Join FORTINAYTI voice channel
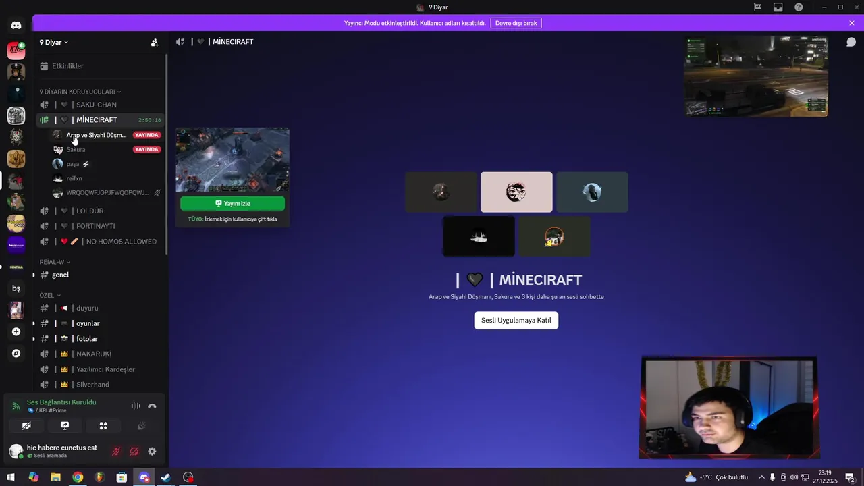This screenshot has width=864, height=486. (x=101, y=226)
